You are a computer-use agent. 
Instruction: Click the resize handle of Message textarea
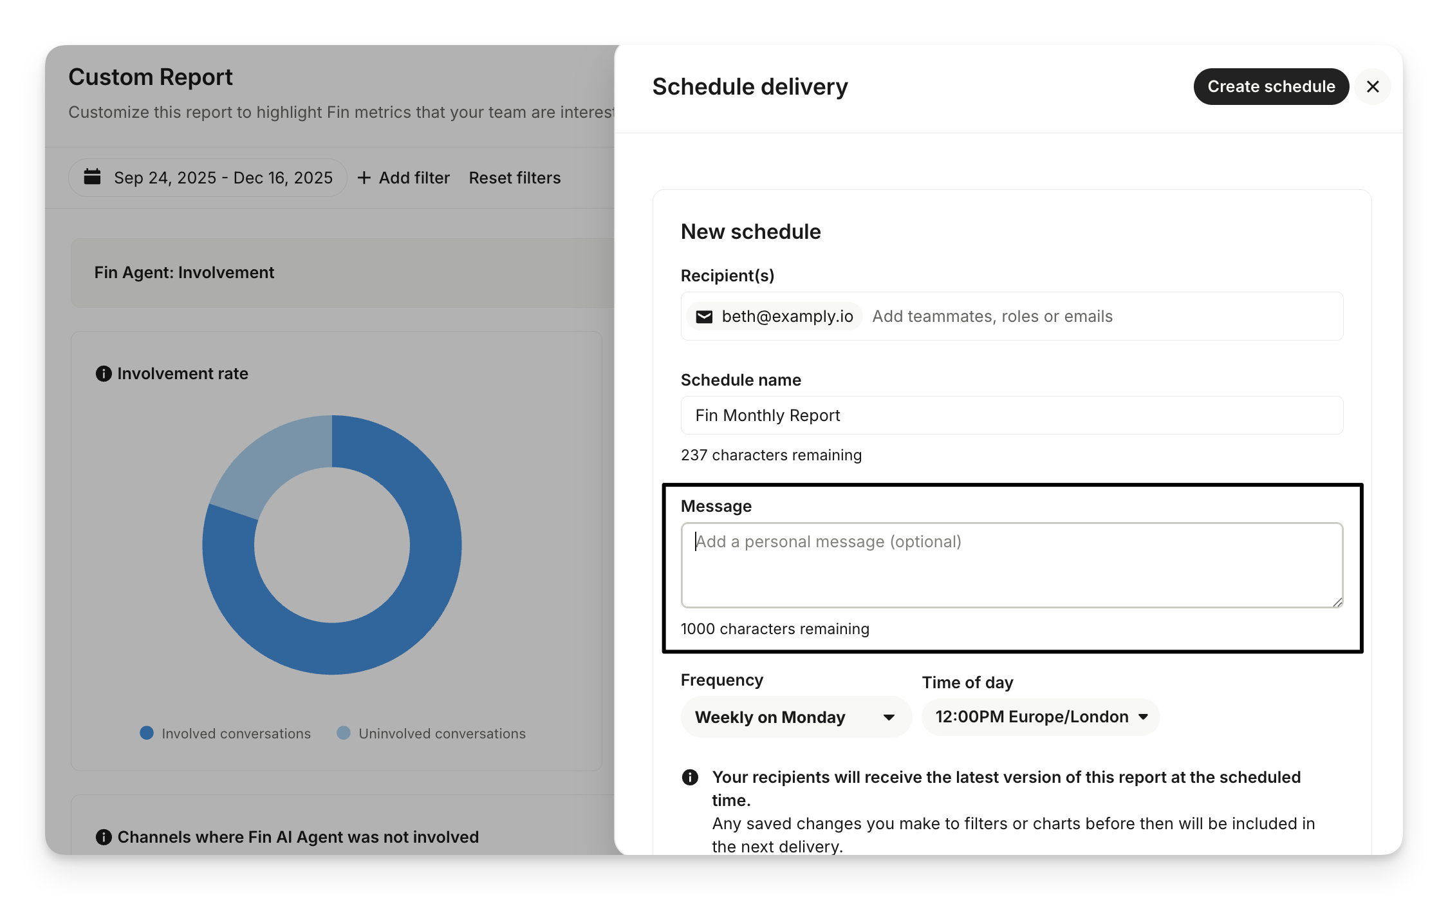coord(1337,602)
